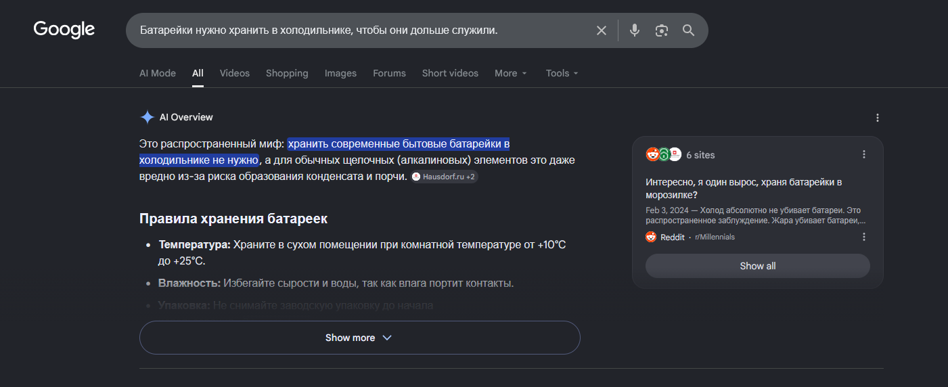Open search by image camera icon
Image resolution: width=948 pixels, height=387 pixels.
[662, 30]
